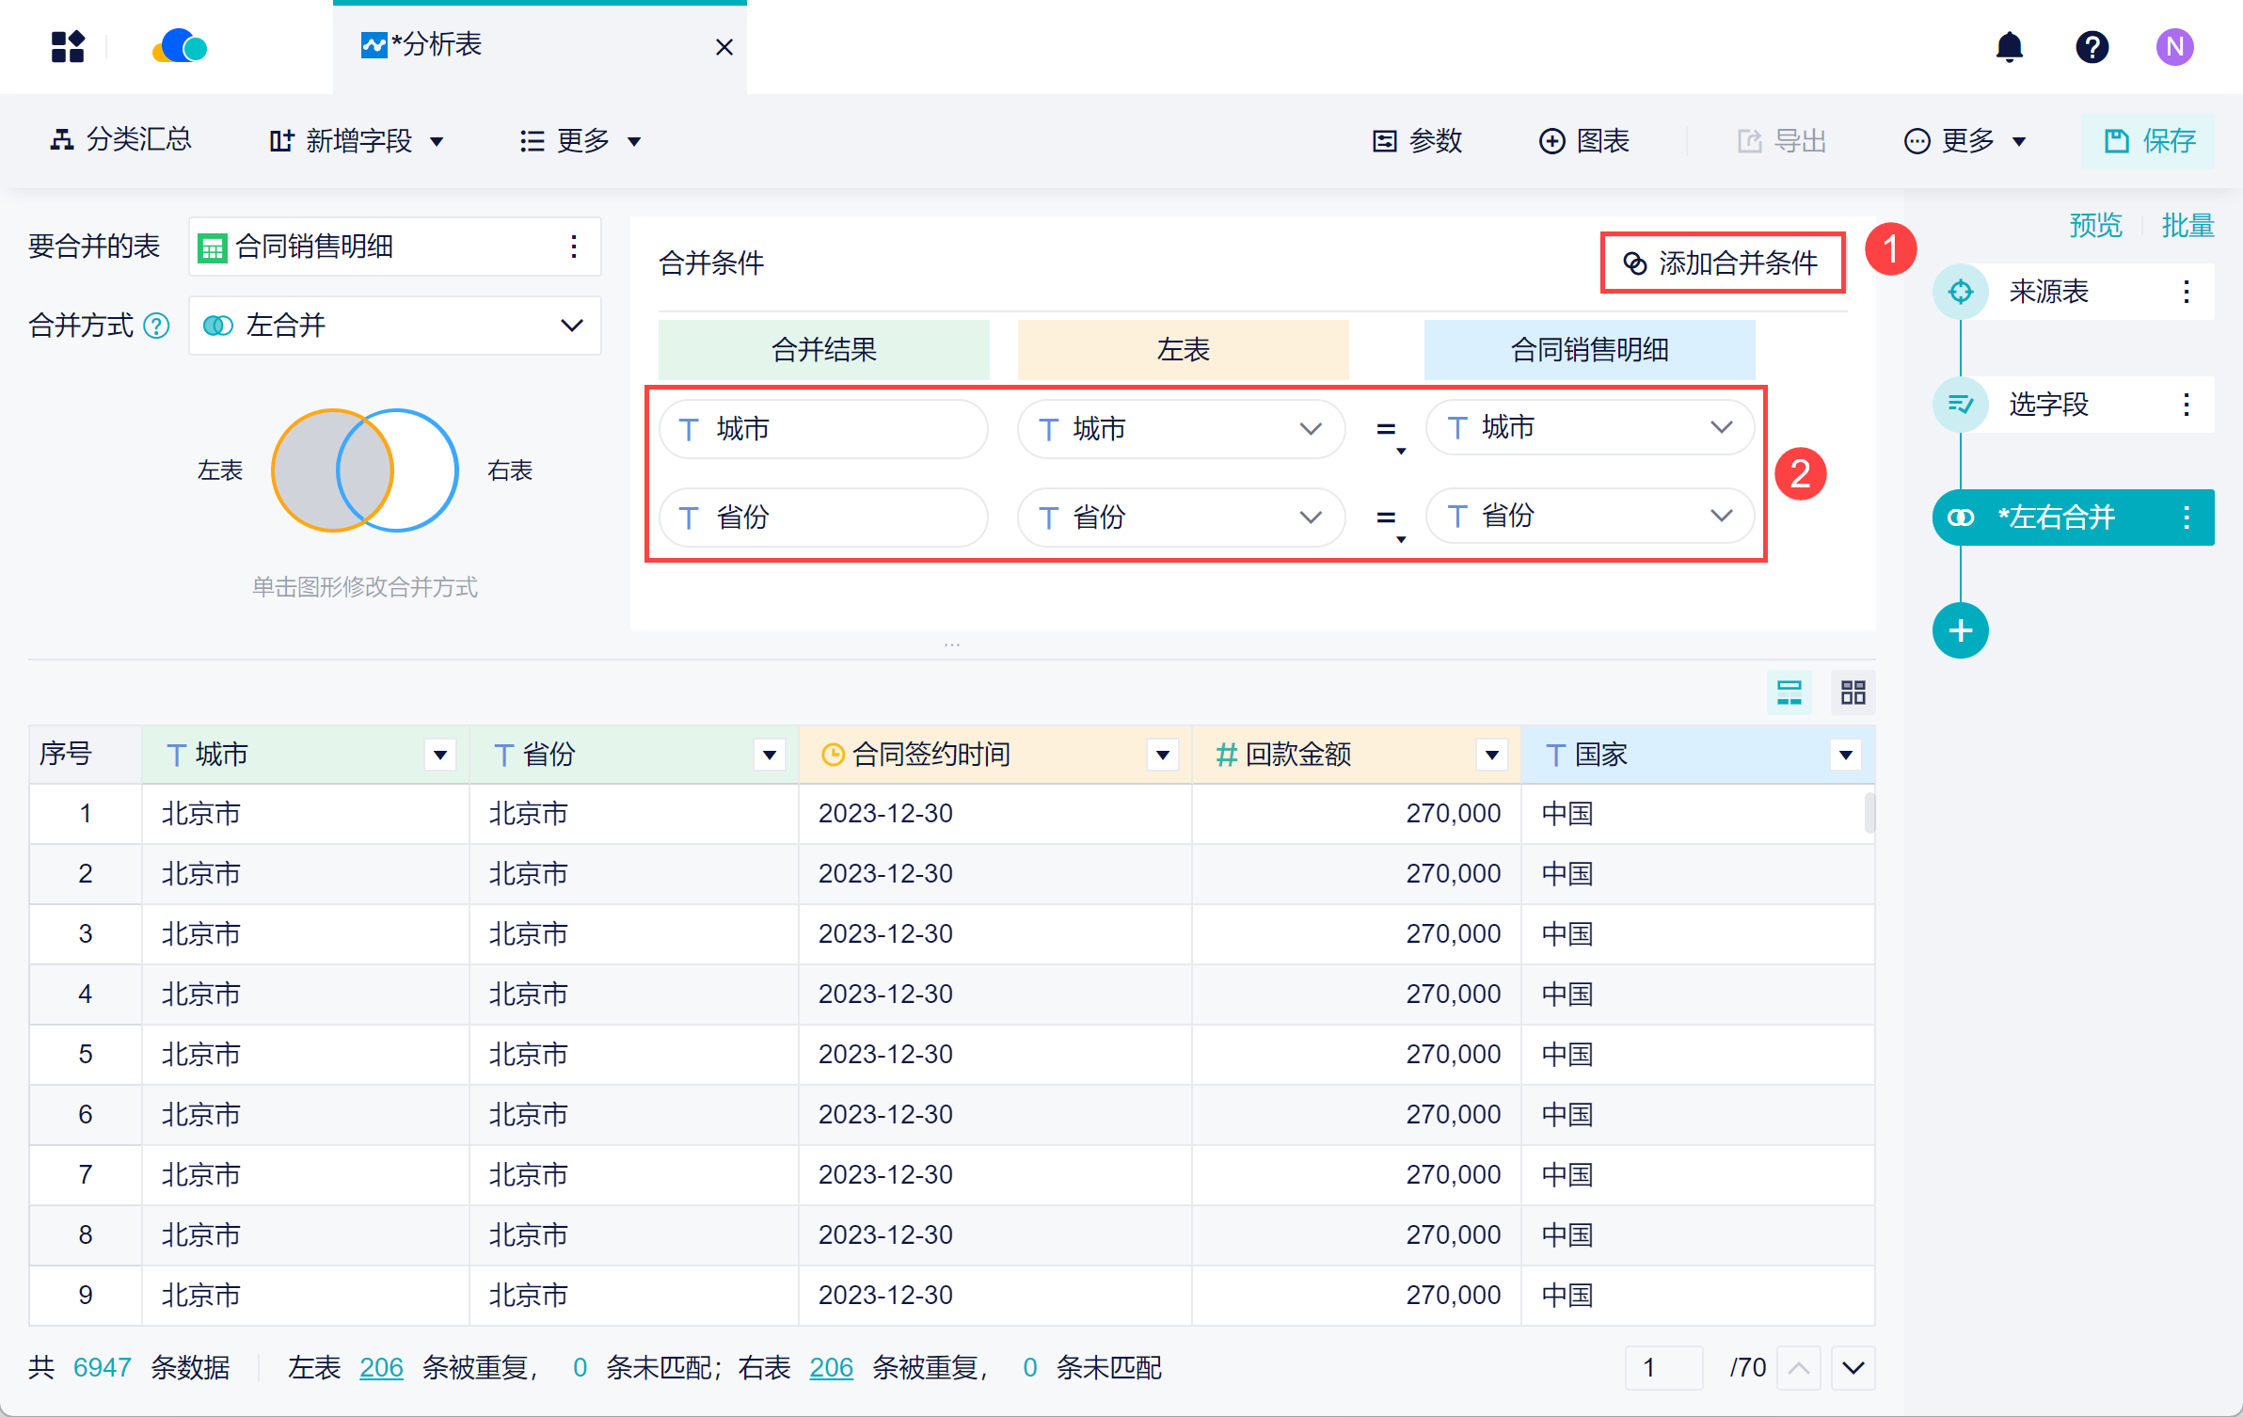Click the 保存 save button

(x=2149, y=141)
